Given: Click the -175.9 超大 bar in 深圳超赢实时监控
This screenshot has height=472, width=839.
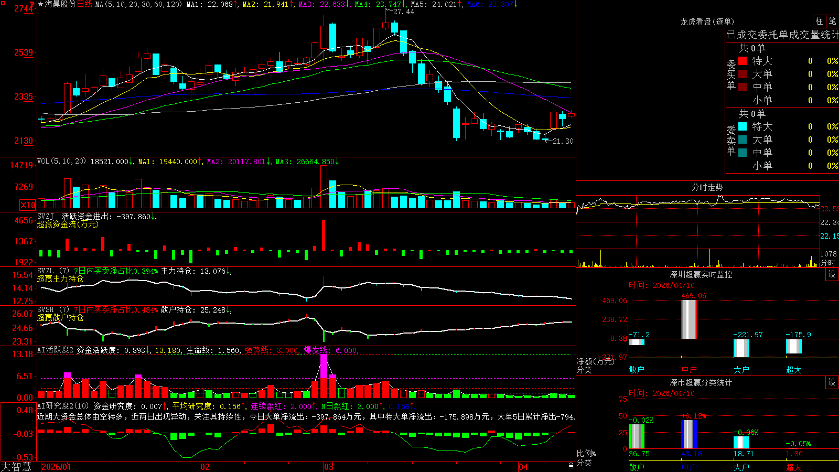Looking at the screenshot, I should (793, 346).
